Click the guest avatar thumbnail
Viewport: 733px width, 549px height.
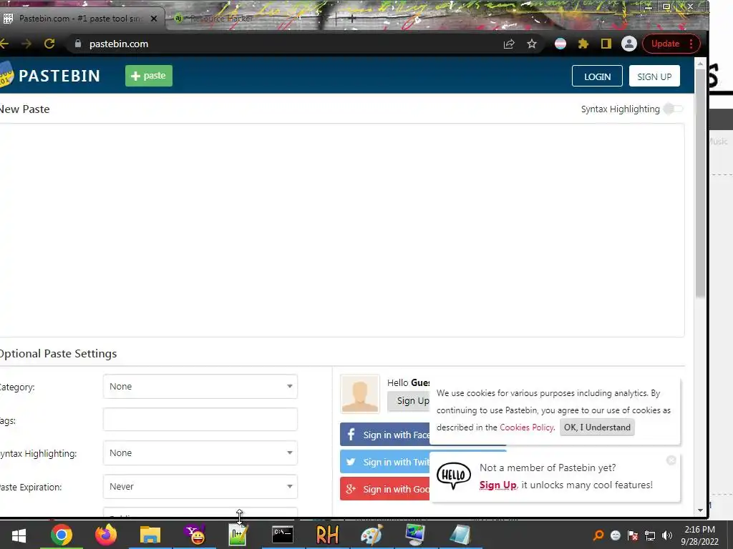pos(360,394)
